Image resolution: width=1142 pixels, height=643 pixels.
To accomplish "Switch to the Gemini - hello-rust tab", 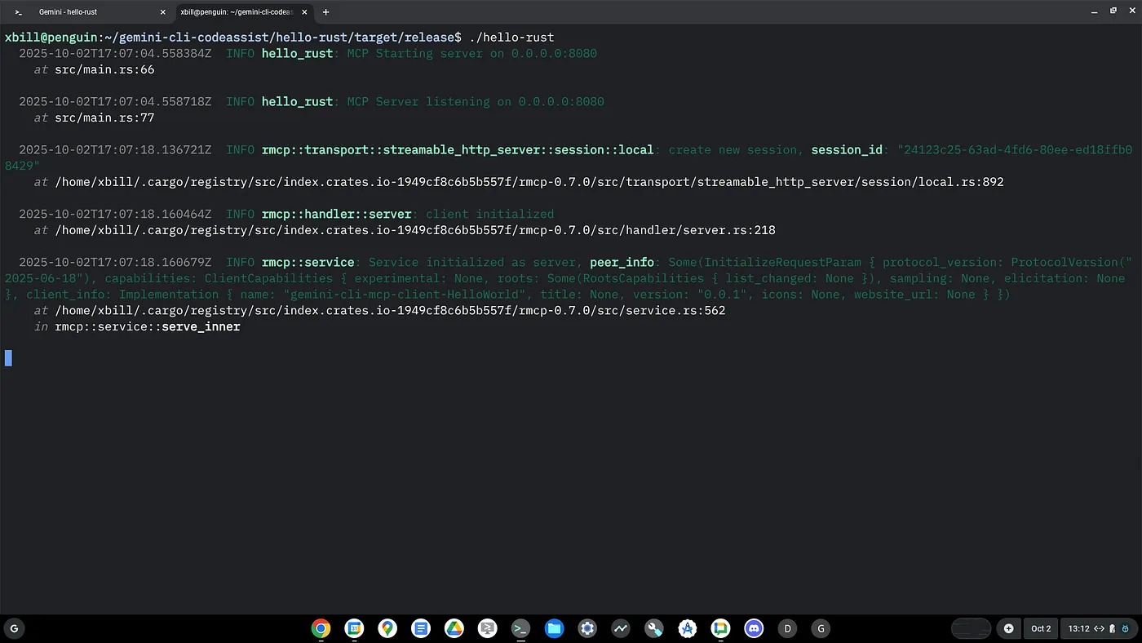I will point(82,12).
